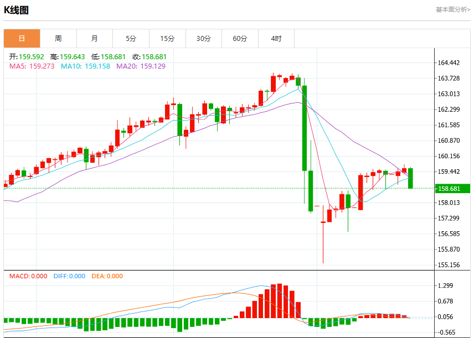Choose the 60分 timeframe tab
The image size is (474, 338).
pos(240,38)
